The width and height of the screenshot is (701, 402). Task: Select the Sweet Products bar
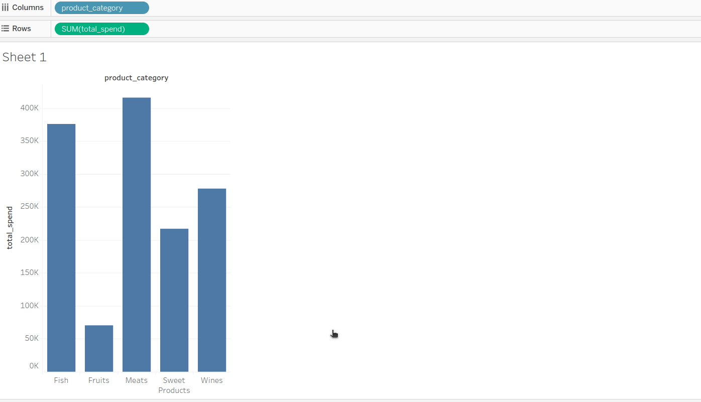click(x=174, y=300)
